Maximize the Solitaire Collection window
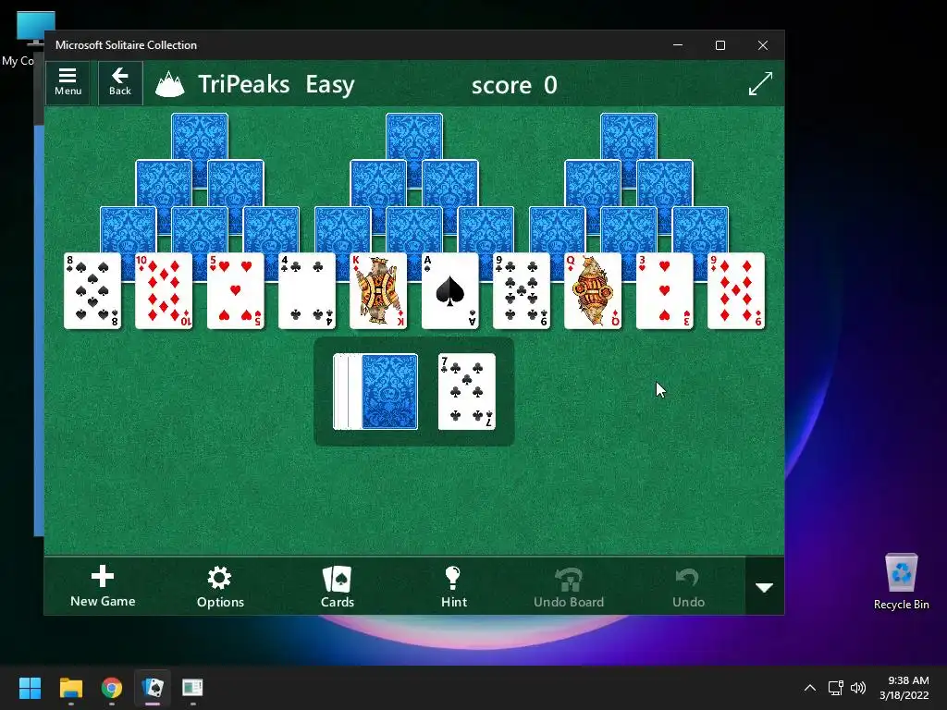 (719, 45)
